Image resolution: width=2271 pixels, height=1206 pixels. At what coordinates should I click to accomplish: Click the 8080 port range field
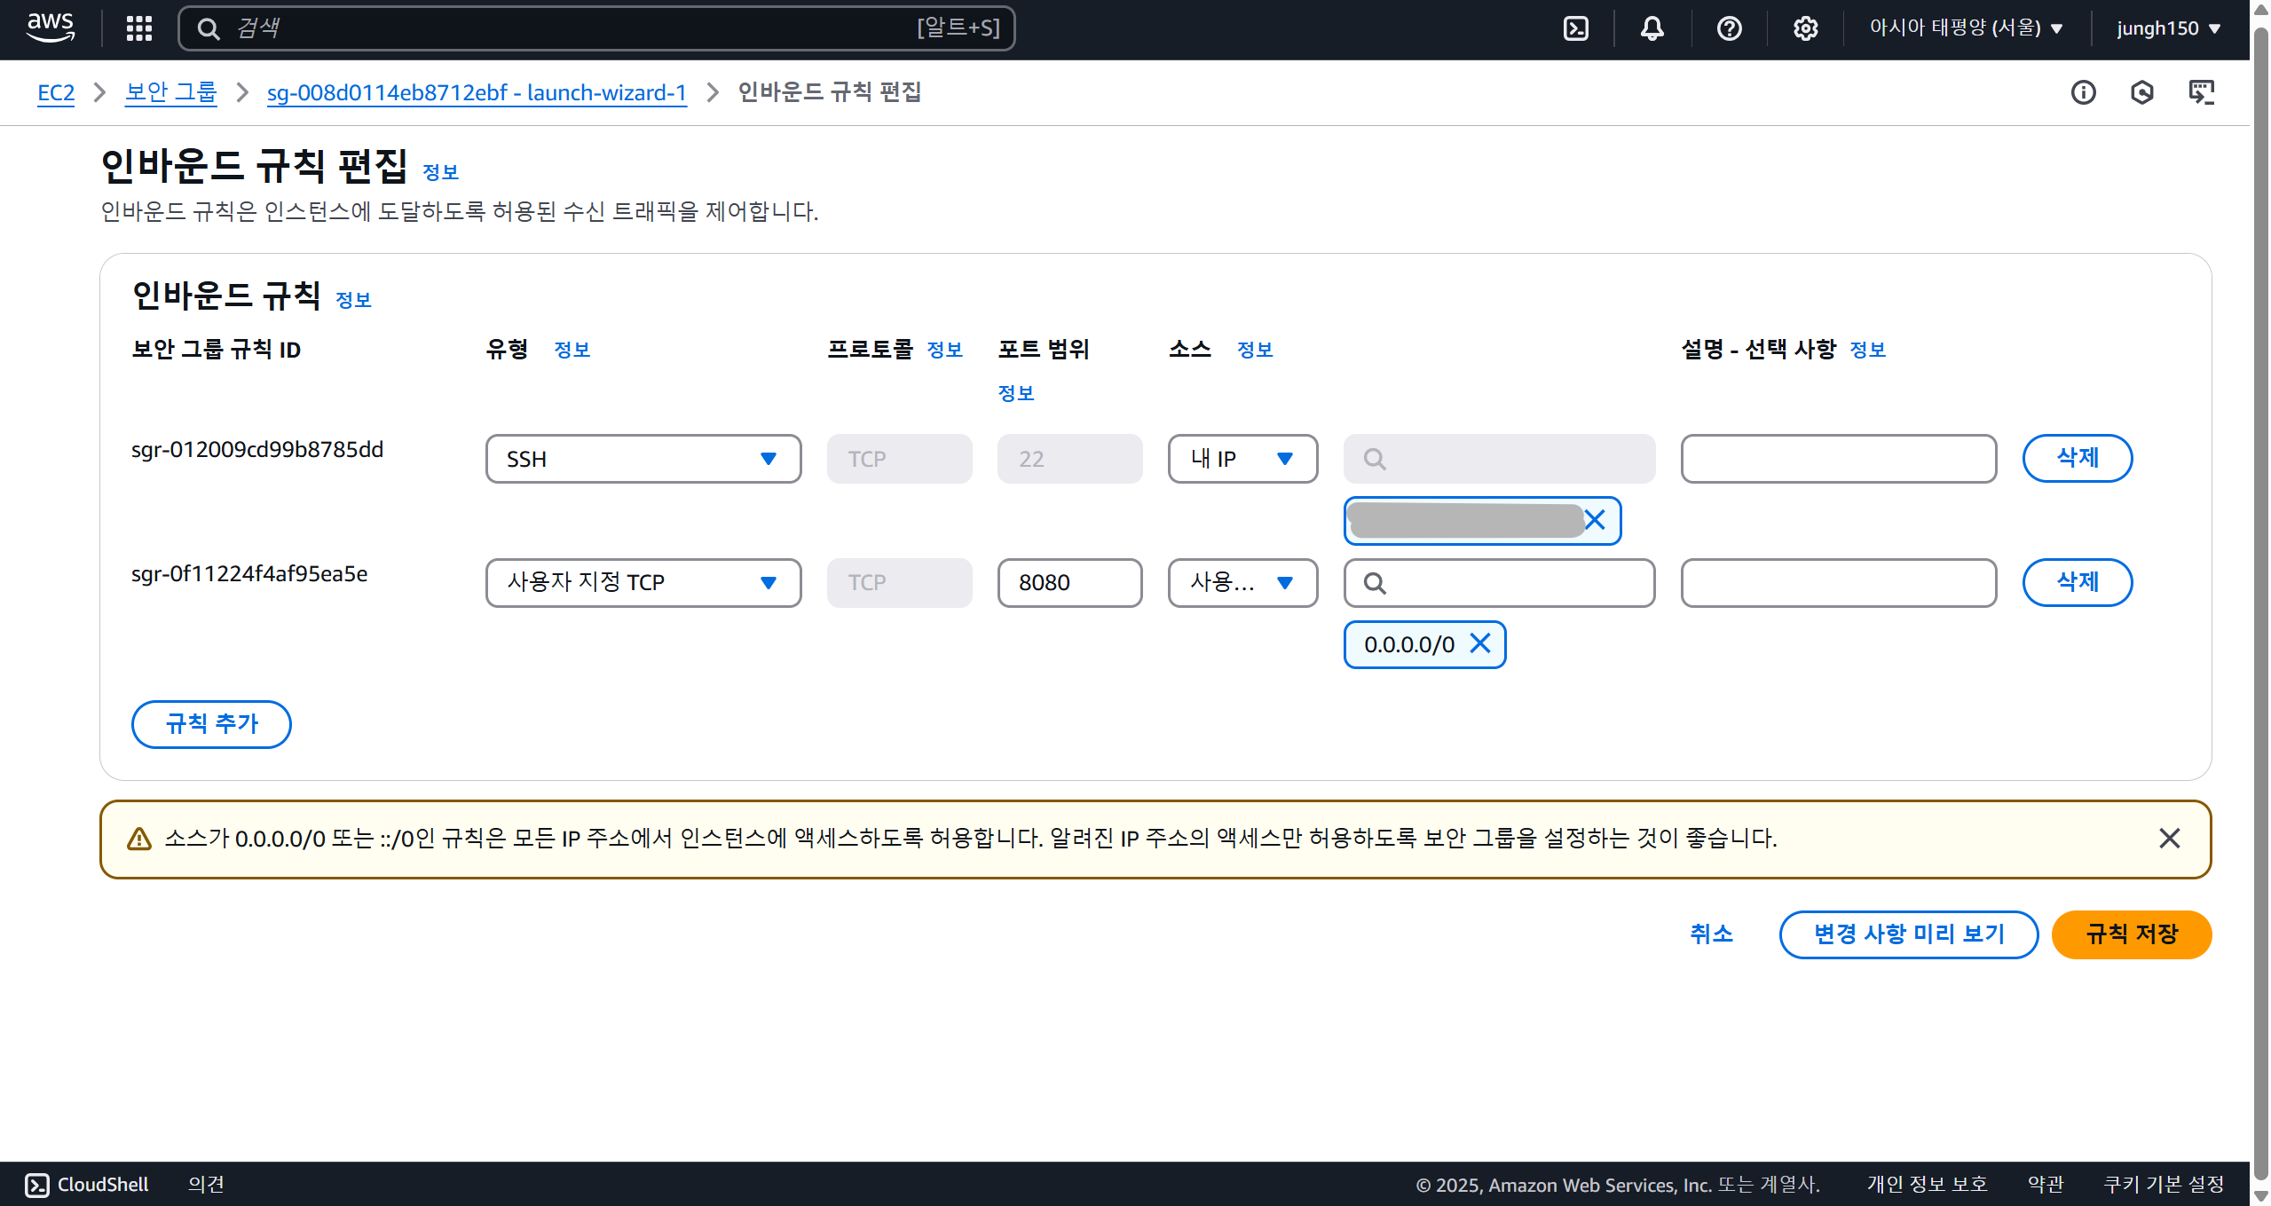1068,582
